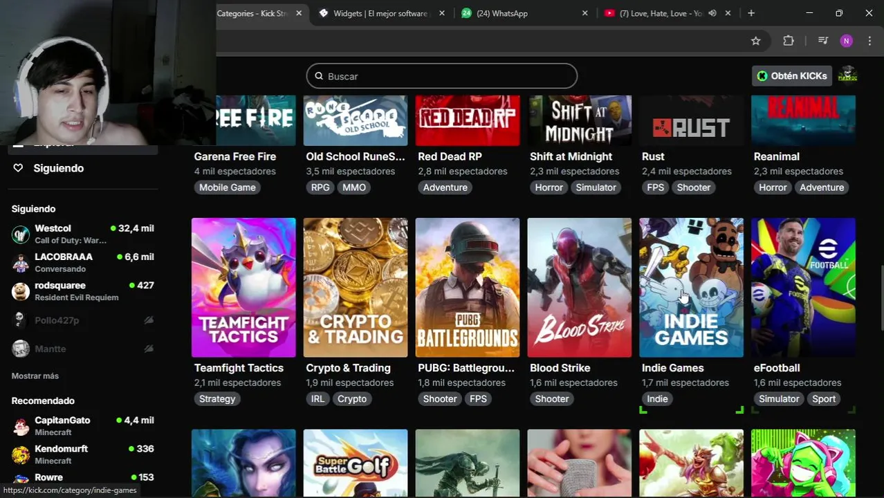
Task: Filter by the RPG tag
Action: (320, 187)
